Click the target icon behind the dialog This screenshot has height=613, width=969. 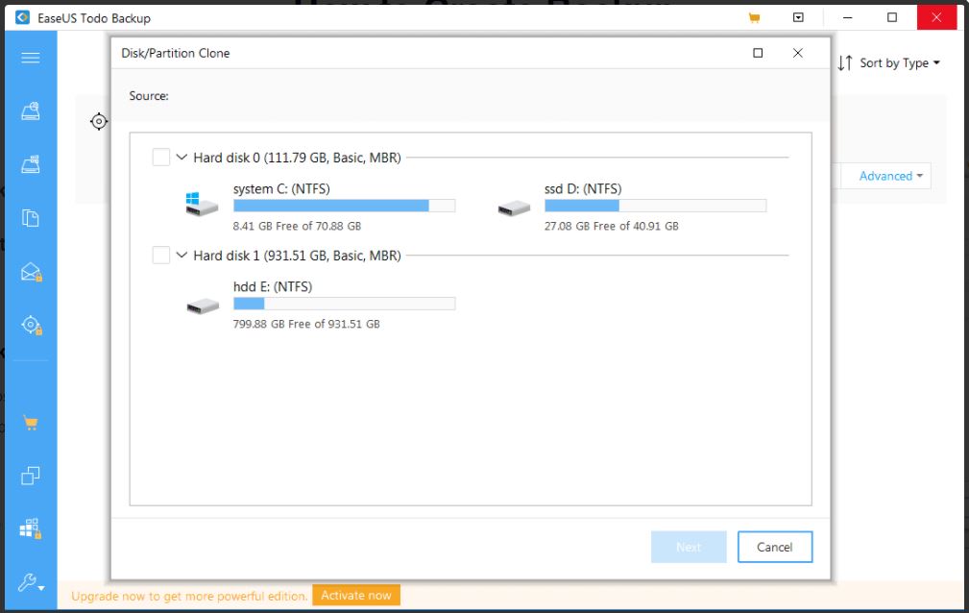[x=99, y=121]
